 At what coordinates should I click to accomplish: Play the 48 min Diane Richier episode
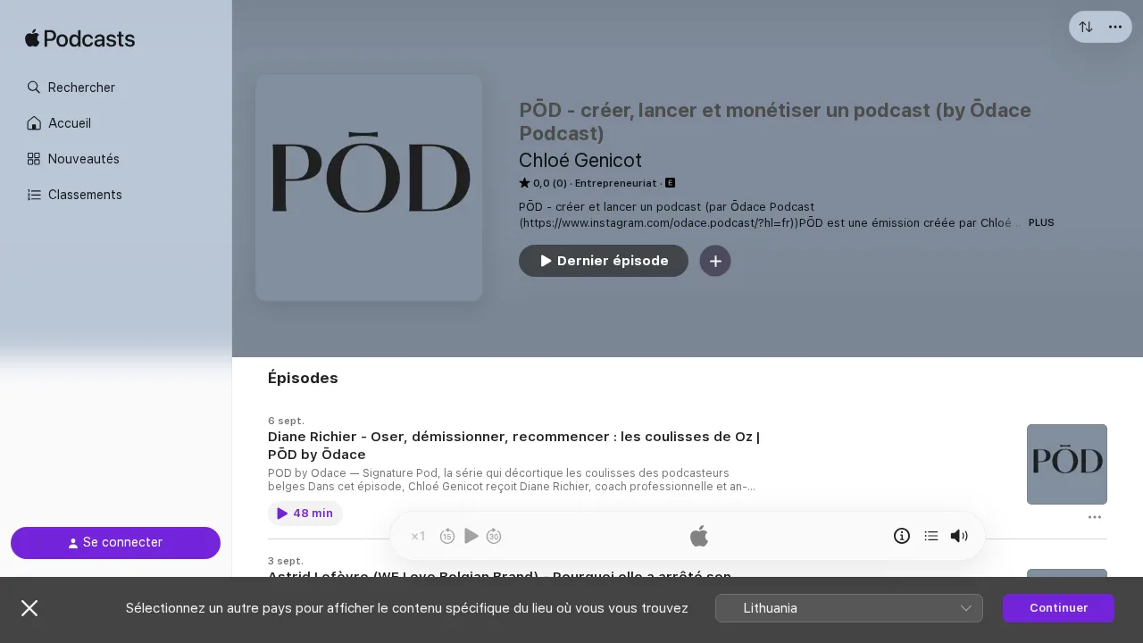[x=305, y=514]
